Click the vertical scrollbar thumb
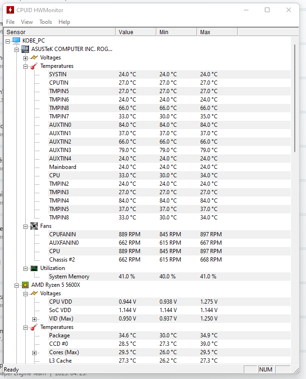Image resolution: width=306 pixels, height=379 pixels. click(295, 98)
